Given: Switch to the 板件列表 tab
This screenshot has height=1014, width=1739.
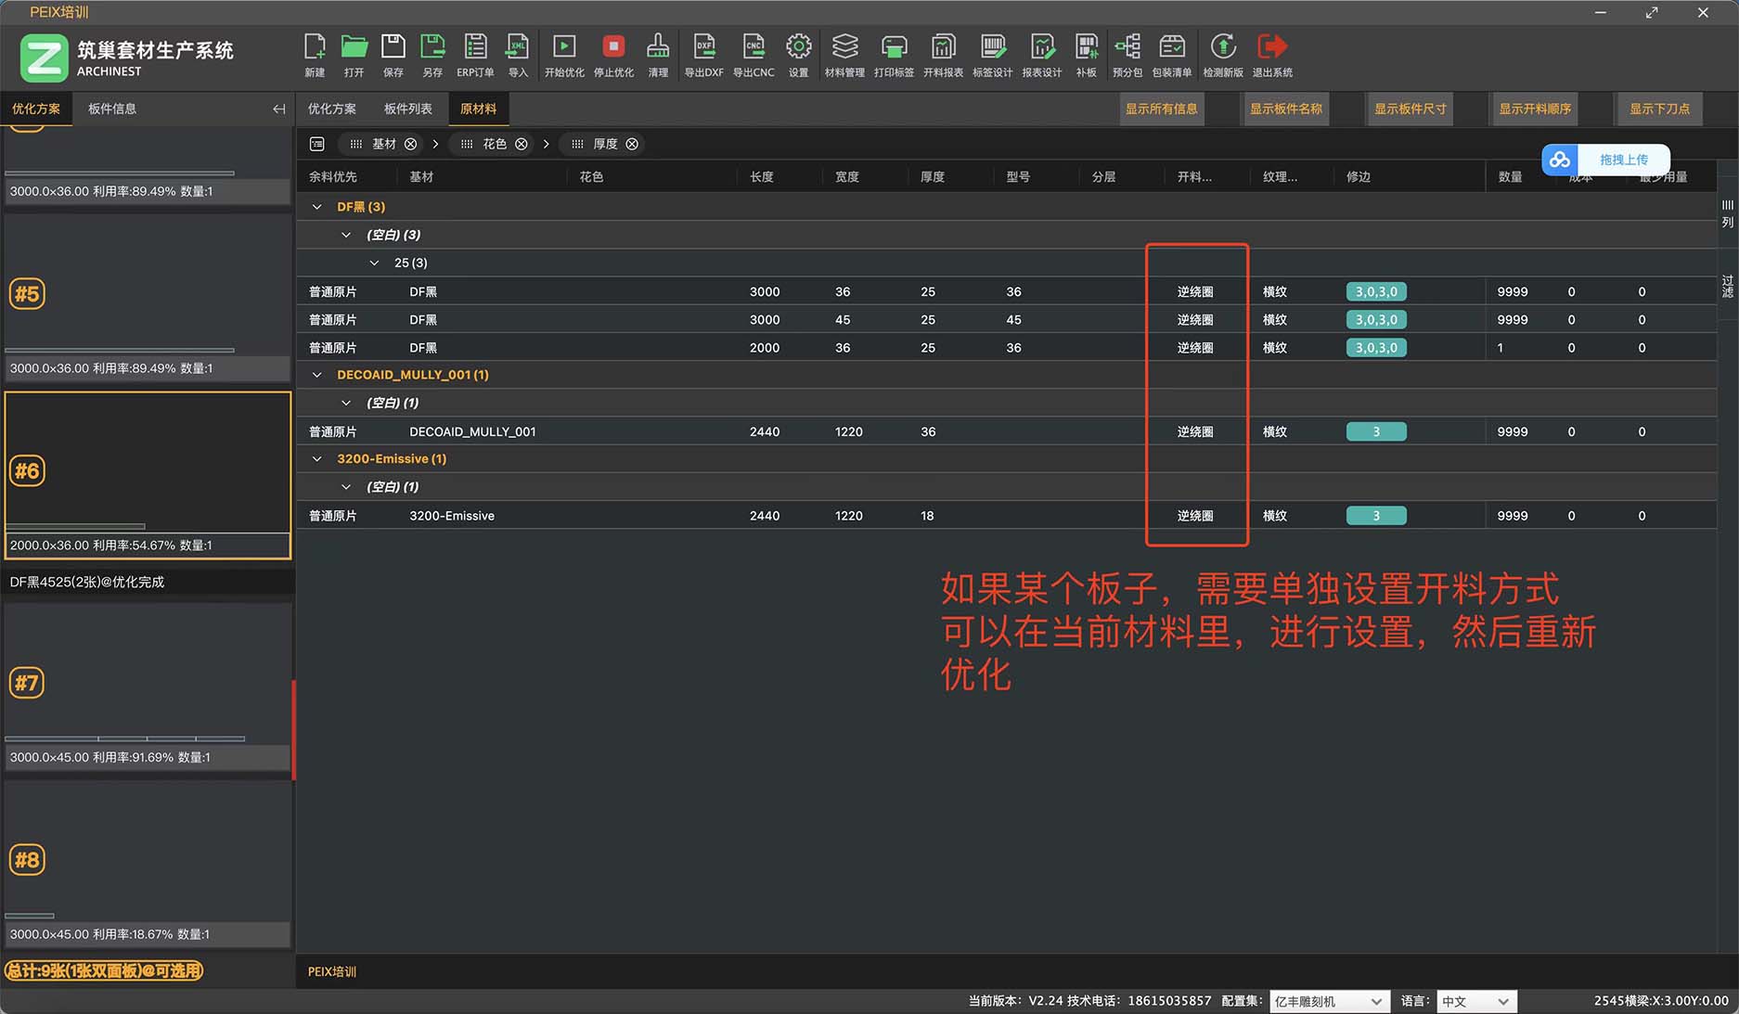Looking at the screenshot, I should 407,109.
